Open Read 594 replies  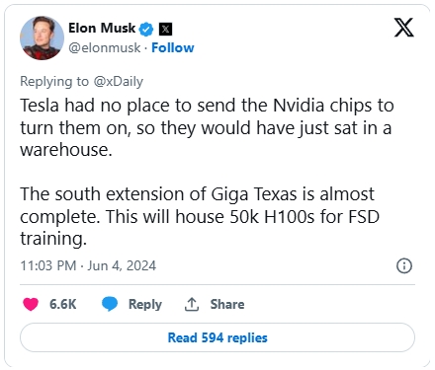point(217,337)
